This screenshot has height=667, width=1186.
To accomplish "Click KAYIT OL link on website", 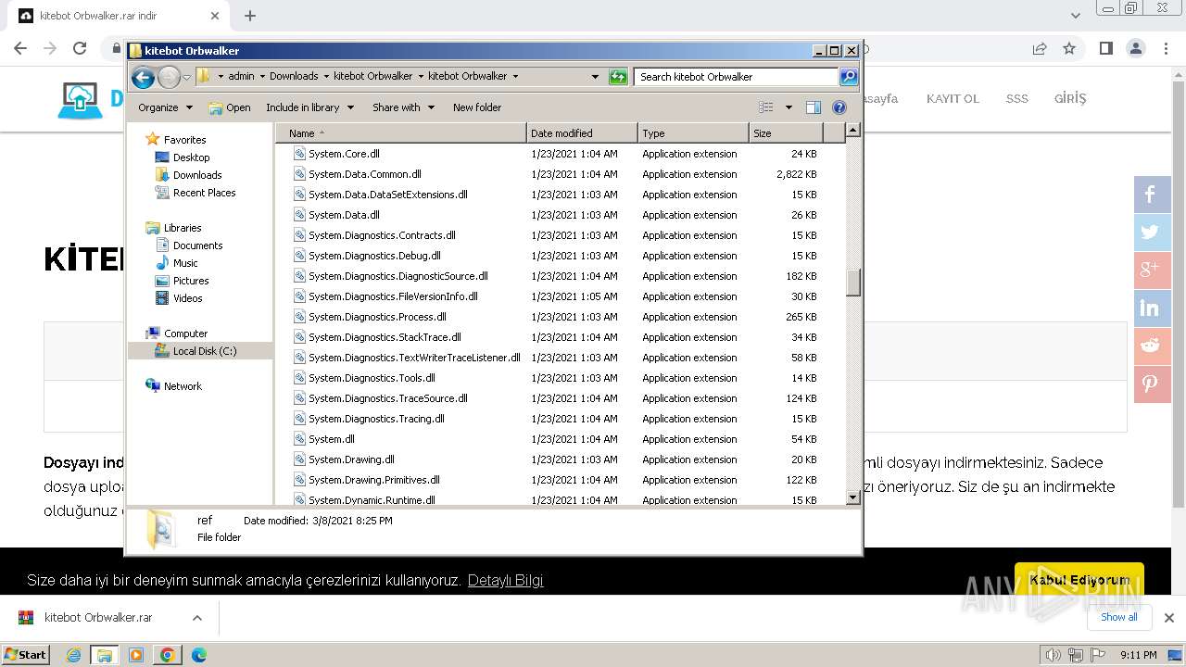I will tap(953, 98).
